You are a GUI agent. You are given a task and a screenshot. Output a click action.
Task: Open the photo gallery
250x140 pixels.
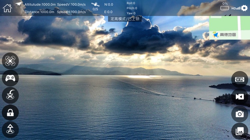coord(240,131)
